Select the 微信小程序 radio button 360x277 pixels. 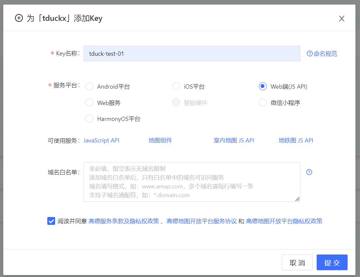click(262, 103)
